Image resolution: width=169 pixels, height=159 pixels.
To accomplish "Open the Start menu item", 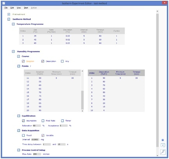I will pos(26,8).
